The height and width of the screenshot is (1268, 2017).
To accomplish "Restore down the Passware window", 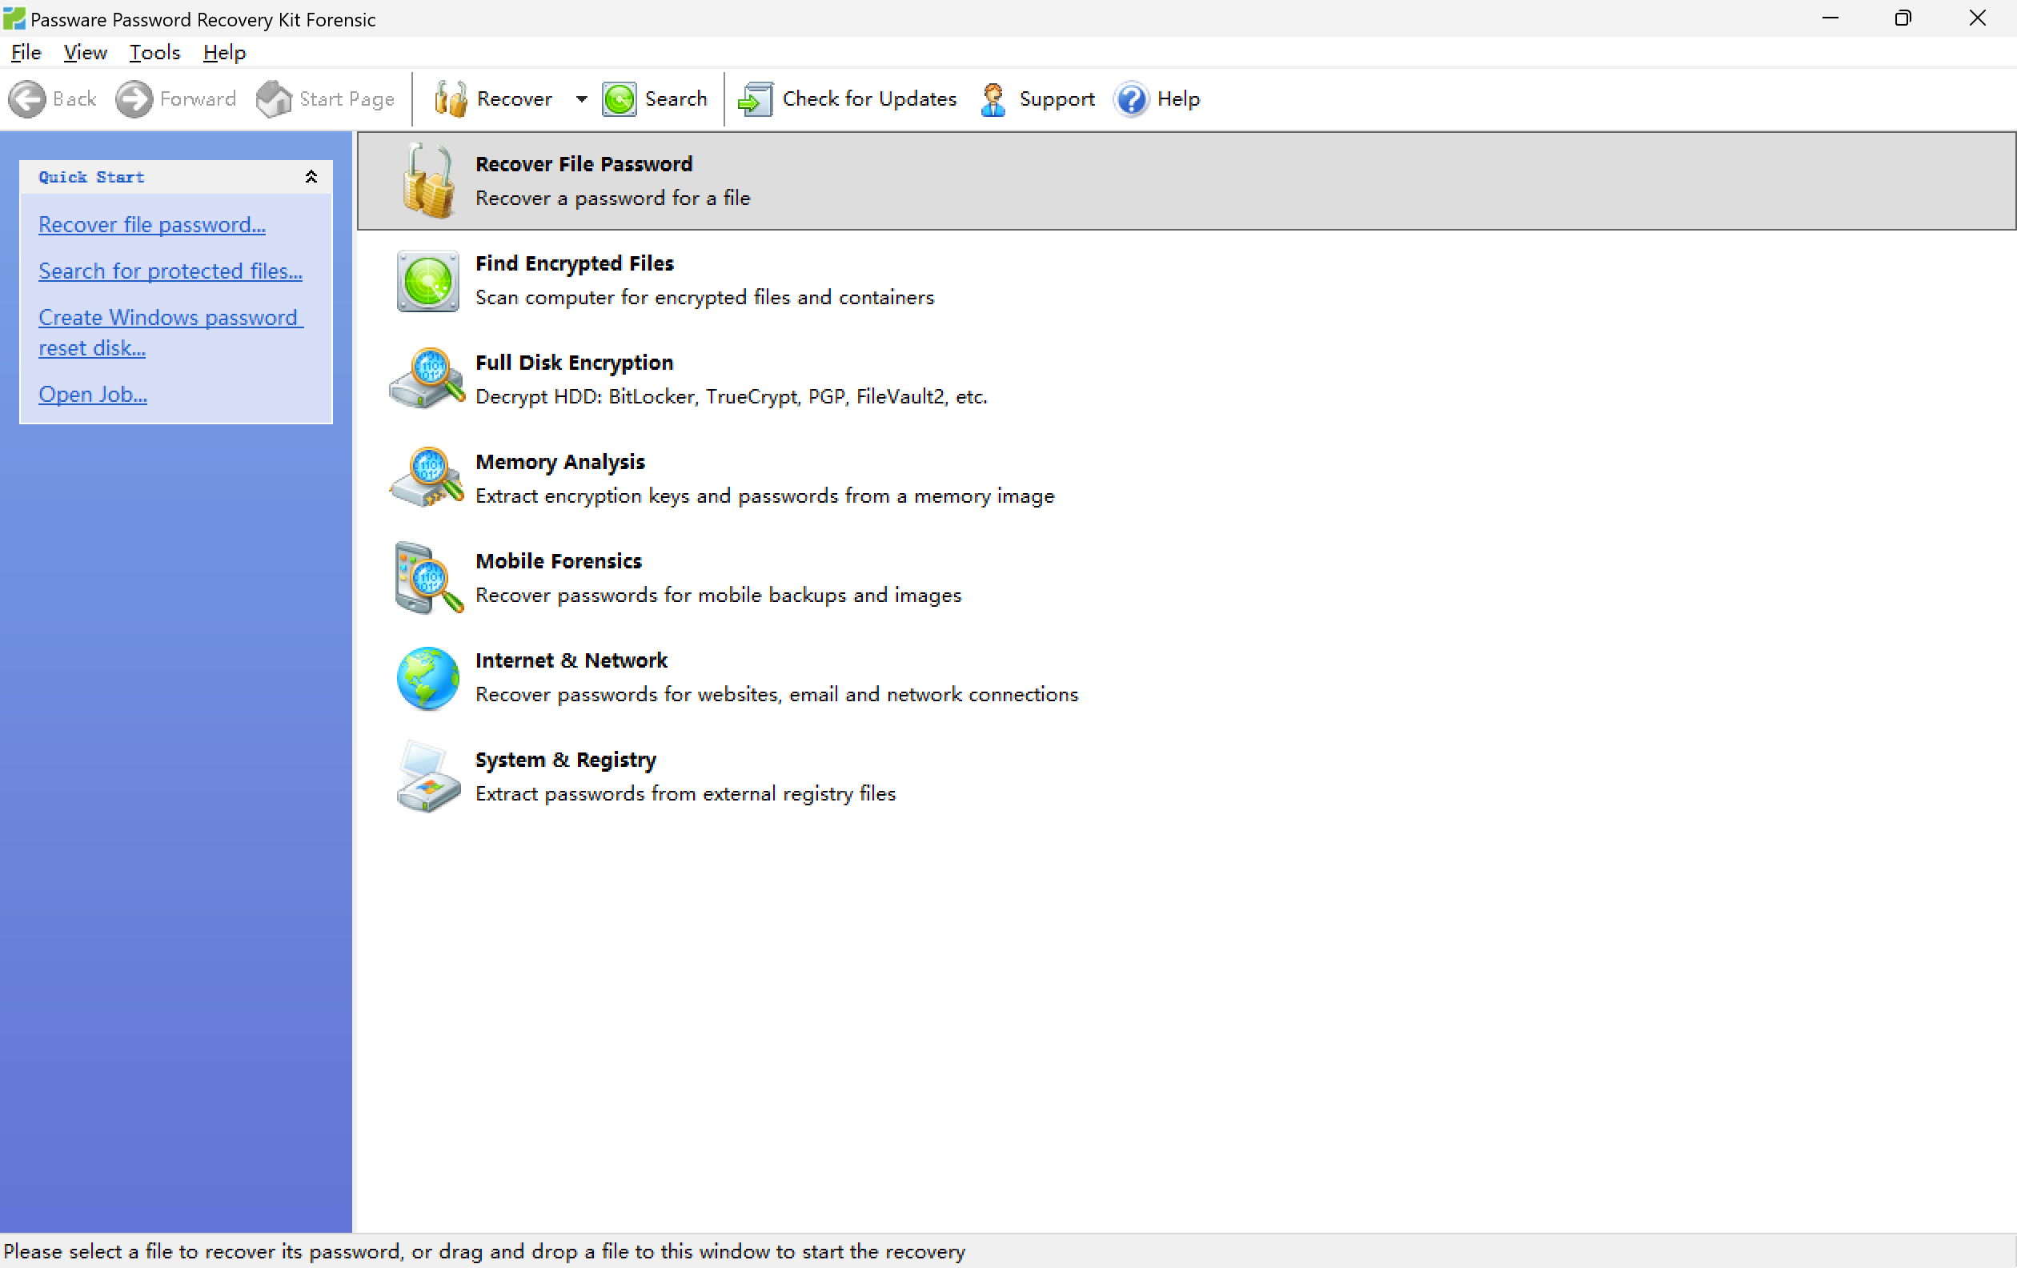I will (1903, 18).
